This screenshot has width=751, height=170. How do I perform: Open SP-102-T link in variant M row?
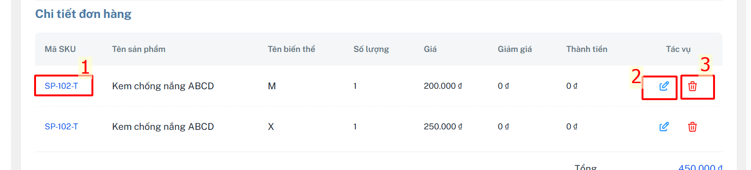(x=61, y=86)
